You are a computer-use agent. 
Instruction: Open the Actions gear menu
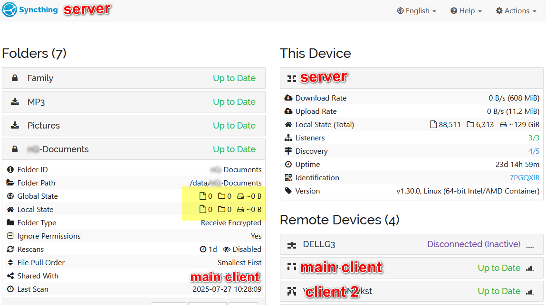[516, 11]
